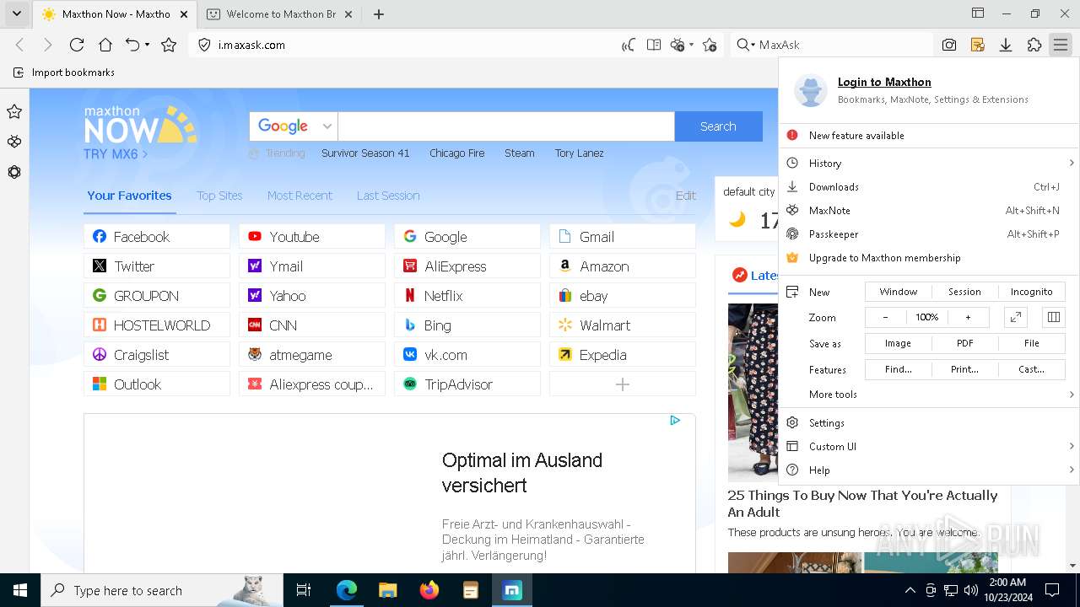The height and width of the screenshot is (607, 1080).
Task: Switch to Last Session tab
Action: [388, 196]
